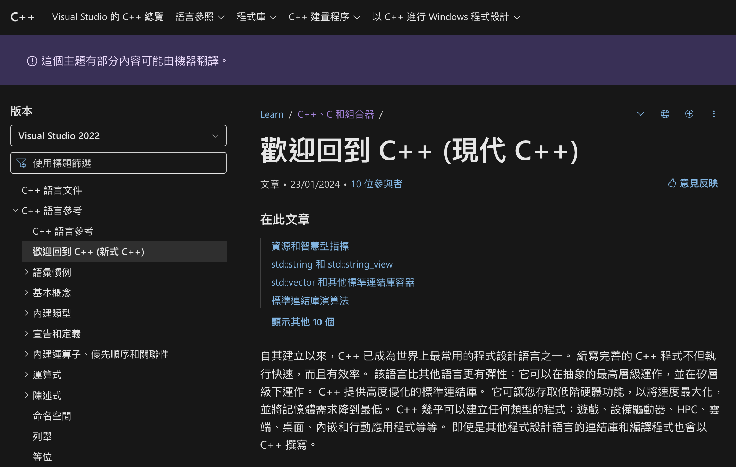
Task: Open the 程式庫 dropdown menu
Action: point(257,17)
